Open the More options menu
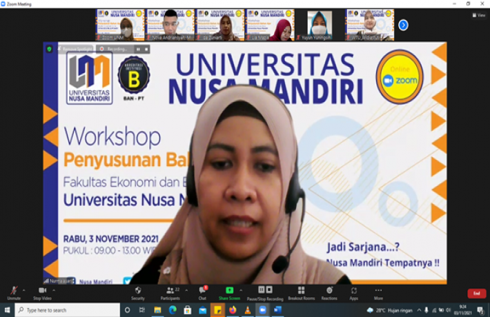 (x=378, y=293)
